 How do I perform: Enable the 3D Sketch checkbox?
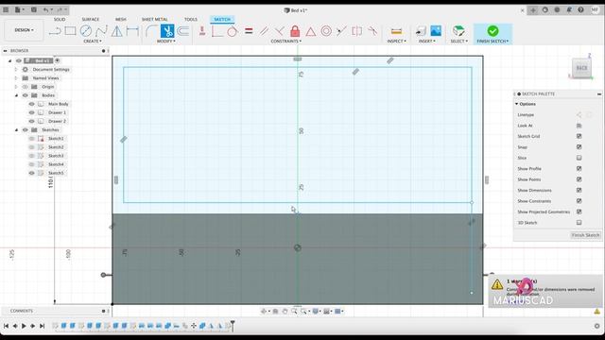[579, 223]
